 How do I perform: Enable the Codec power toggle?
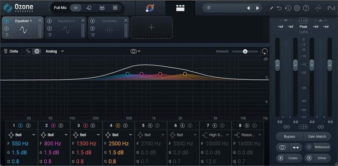[x=281, y=158]
